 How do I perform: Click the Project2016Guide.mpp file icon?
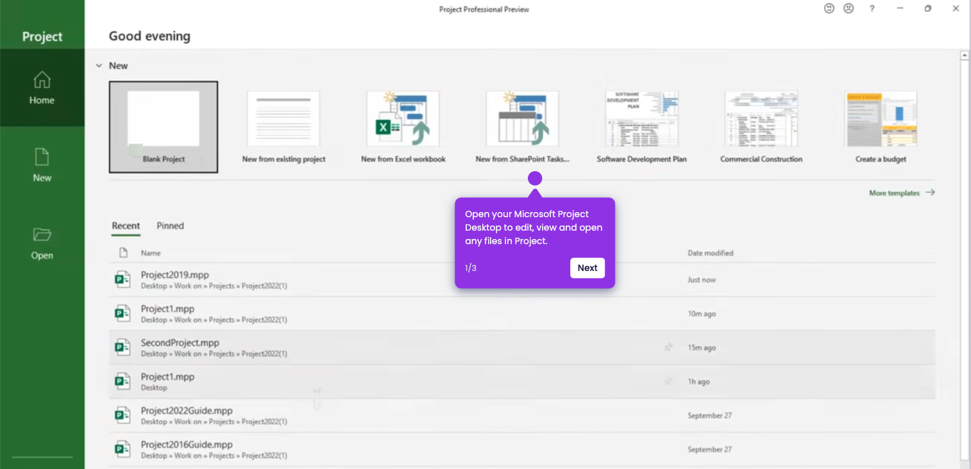click(x=122, y=450)
